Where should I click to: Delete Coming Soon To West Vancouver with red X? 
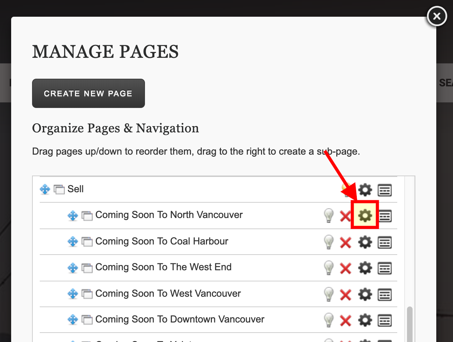pyautogui.click(x=345, y=295)
